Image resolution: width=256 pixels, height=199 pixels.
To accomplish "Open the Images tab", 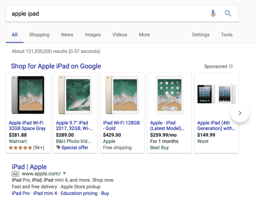I will pos(93,35).
